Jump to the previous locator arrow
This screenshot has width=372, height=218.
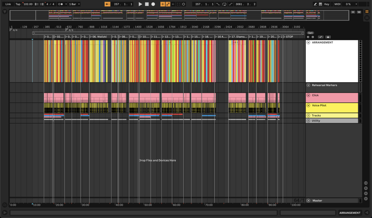(308, 37)
